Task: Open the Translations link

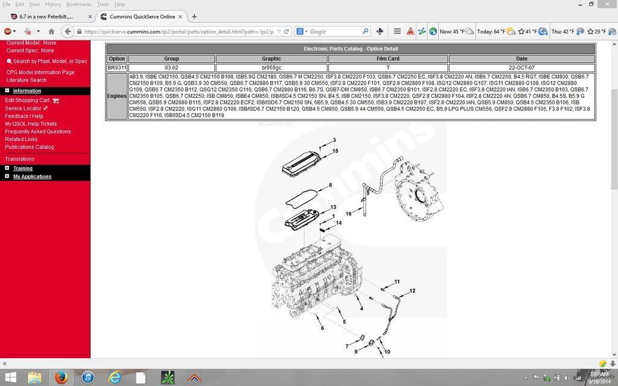Action: 19,159
